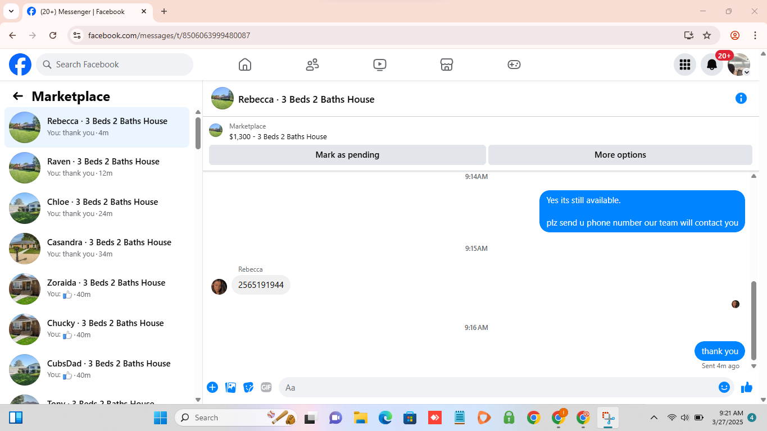Click the chat messages scrollbar
The height and width of the screenshot is (431, 767).
tap(754, 320)
